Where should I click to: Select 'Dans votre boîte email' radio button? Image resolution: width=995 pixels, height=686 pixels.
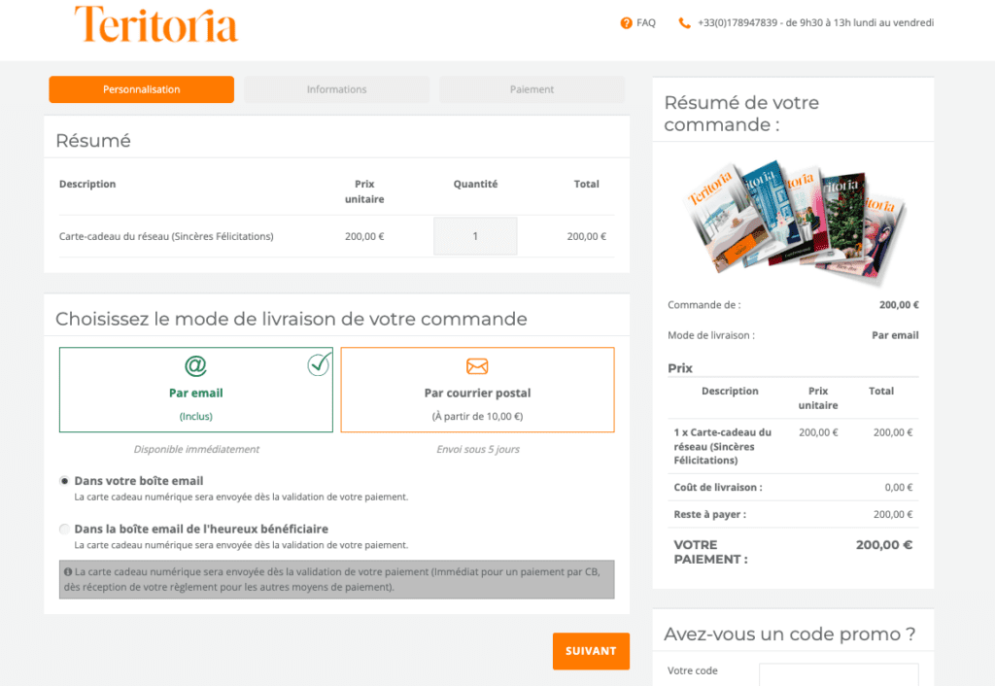coord(65,481)
